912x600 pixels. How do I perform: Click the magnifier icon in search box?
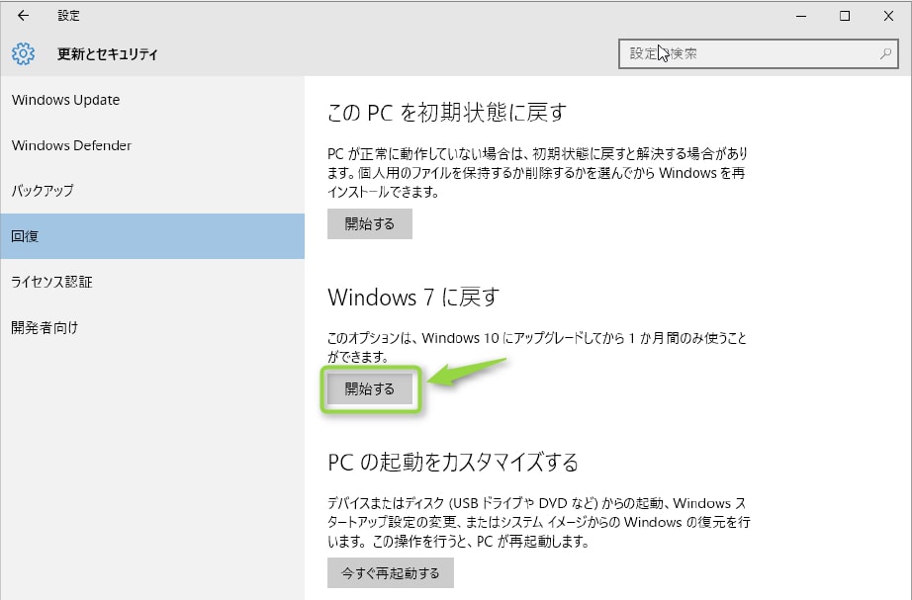pos(885,53)
